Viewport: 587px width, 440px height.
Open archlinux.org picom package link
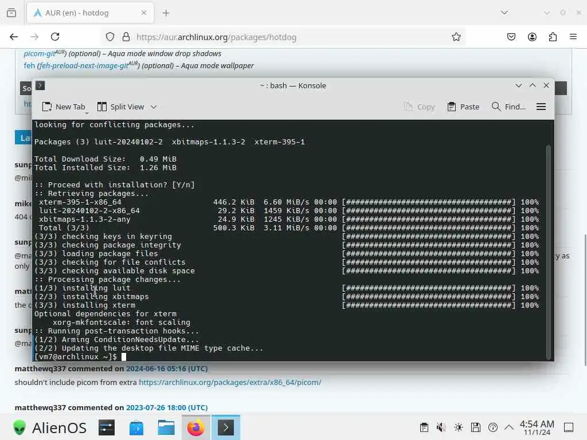point(230,382)
